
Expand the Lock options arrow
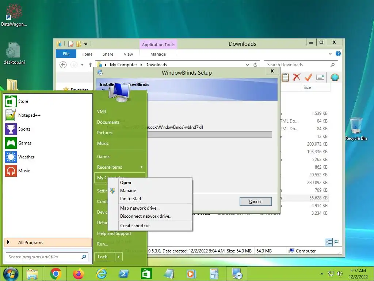(x=119, y=257)
